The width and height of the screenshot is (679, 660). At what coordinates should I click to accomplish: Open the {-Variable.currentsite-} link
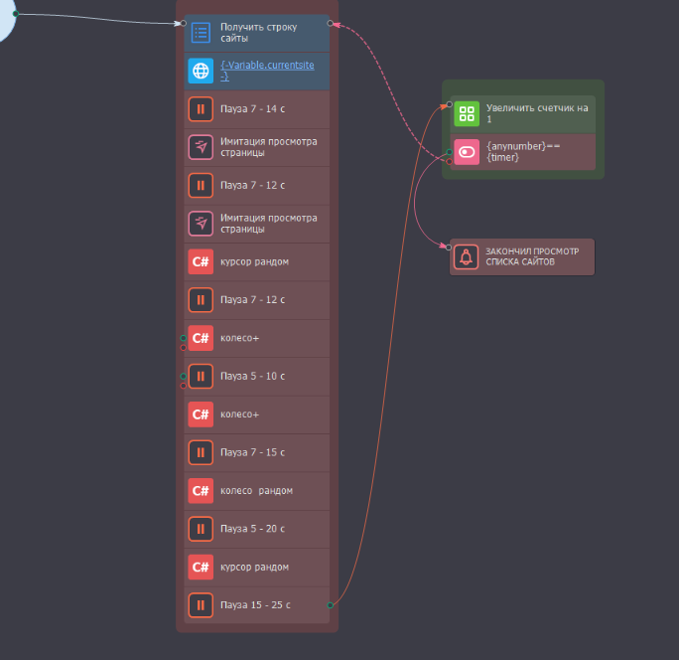click(x=267, y=71)
